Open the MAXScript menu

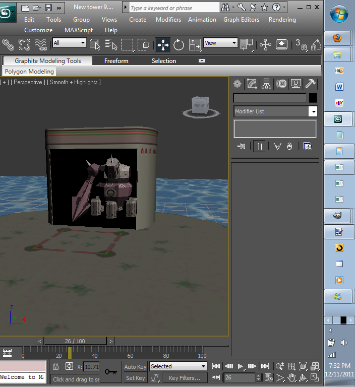[x=79, y=30]
